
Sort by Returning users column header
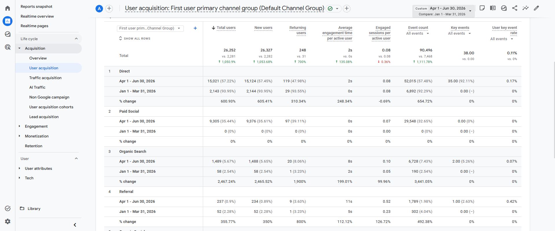[298, 30]
